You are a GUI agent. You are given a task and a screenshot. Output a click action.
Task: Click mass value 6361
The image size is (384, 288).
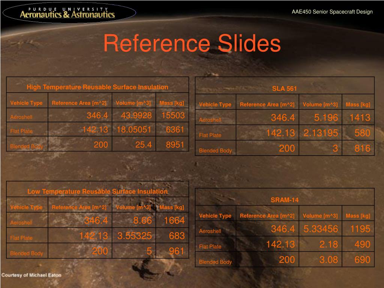(x=175, y=129)
